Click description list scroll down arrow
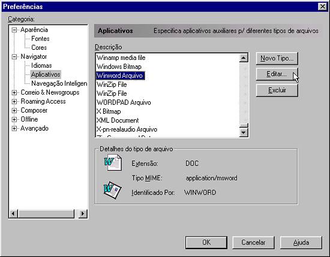 (244, 132)
